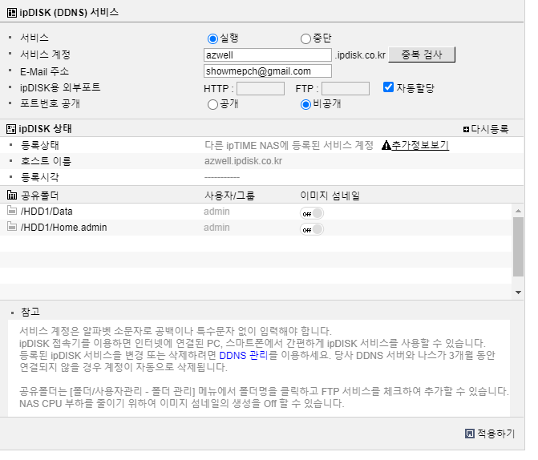Toggle image thumbnail switch for /HDD1/Home.admin
Screen dimensions: 538x460
(312, 229)
